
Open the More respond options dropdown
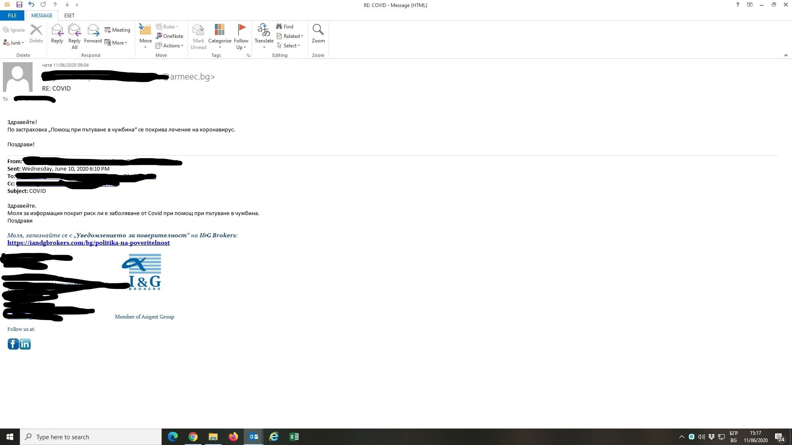coord(116,42)
